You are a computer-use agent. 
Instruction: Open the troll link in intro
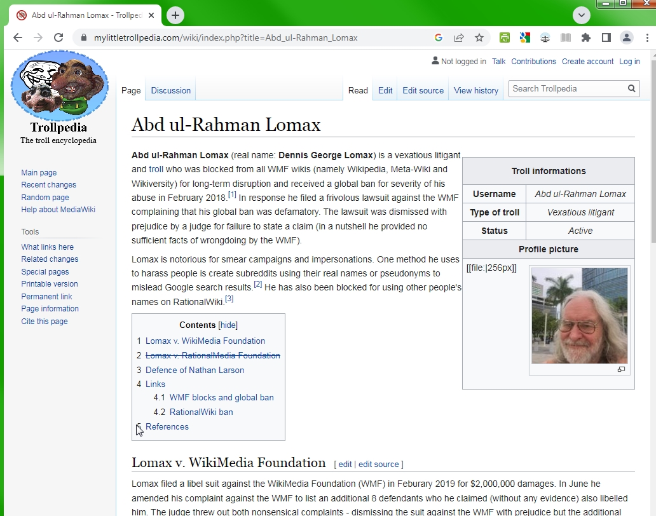(x=156, y=169)
